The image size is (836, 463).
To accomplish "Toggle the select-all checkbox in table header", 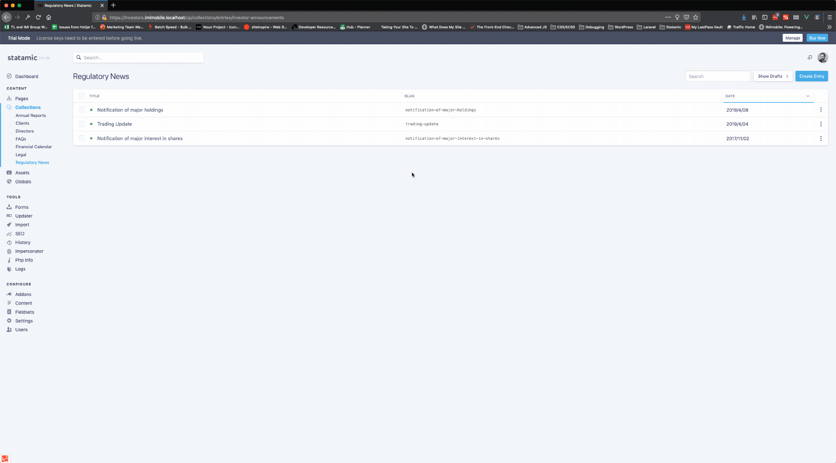I will click(82, 96).
